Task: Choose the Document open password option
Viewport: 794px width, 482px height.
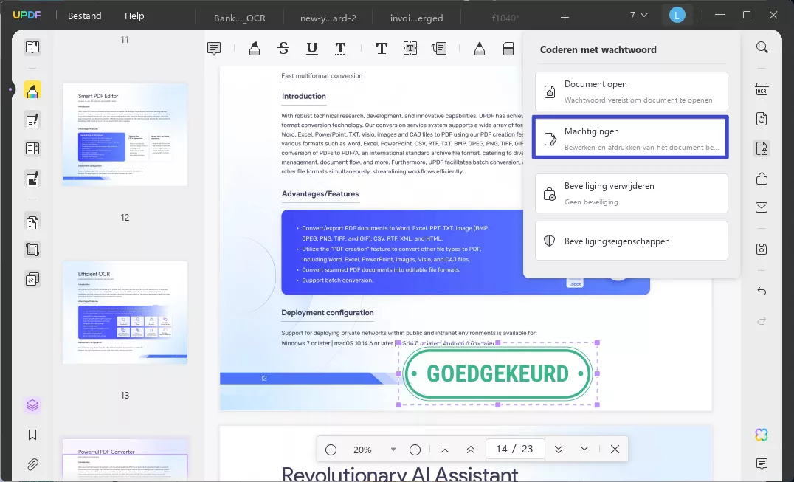Action: click(632, 92)
